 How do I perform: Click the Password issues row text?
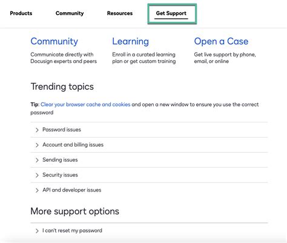tap(62, 130)
